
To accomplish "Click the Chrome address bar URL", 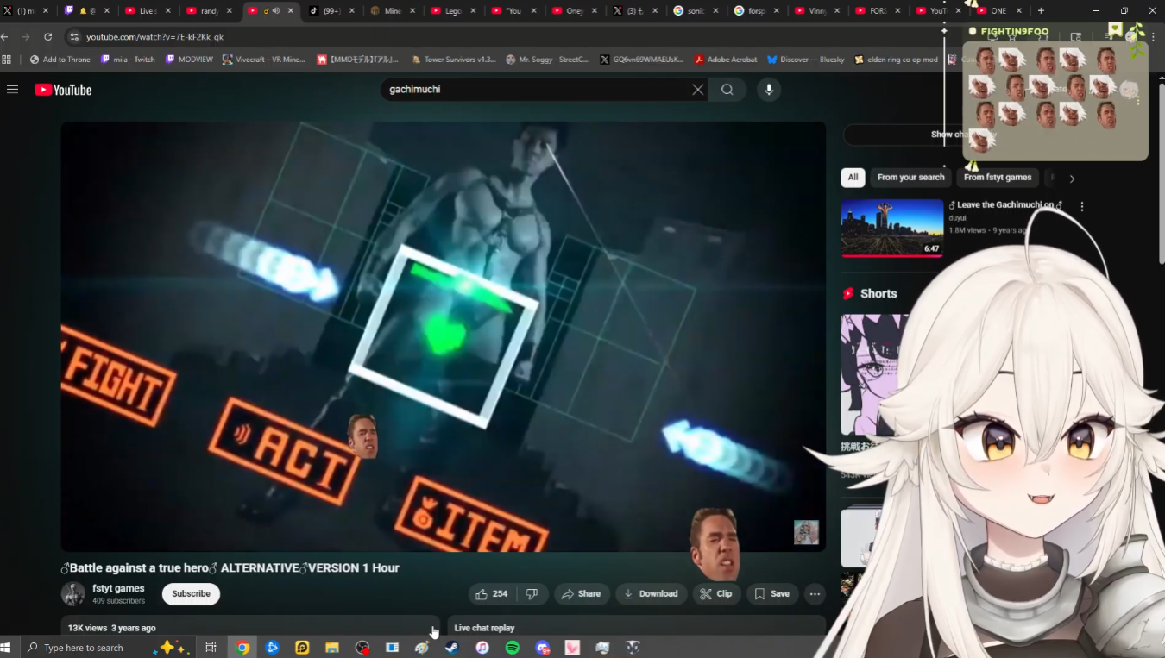I will pyautogui.click(x=155, y=37).
